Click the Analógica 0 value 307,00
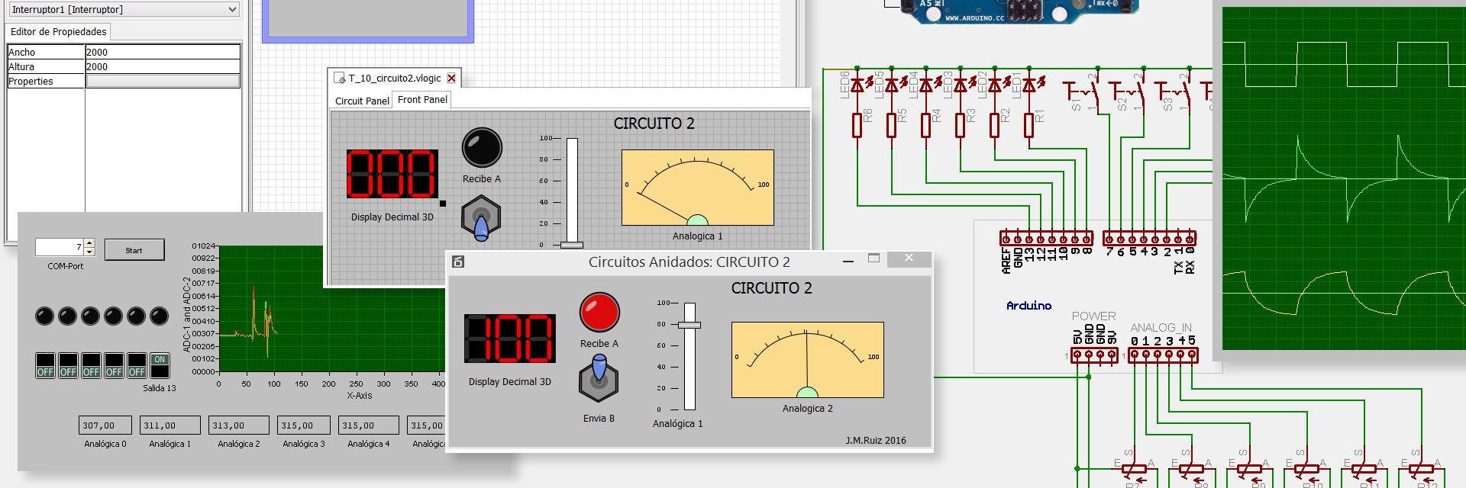 [x=105, y=425]
